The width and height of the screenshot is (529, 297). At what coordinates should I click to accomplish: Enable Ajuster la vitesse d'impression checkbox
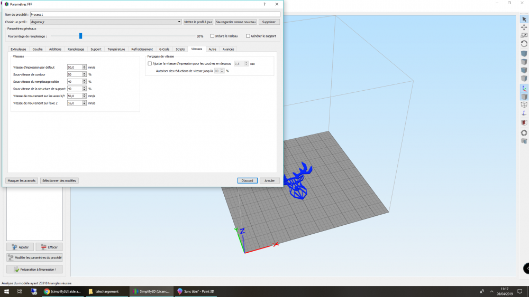[150, 64]
